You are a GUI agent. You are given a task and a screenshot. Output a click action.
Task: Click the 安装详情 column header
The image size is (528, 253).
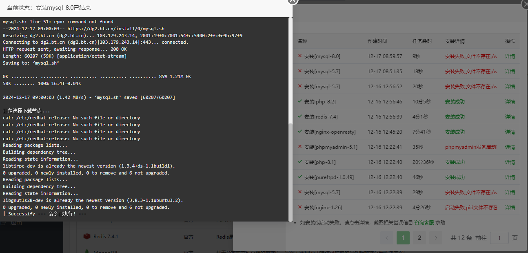tap(455, 41)
